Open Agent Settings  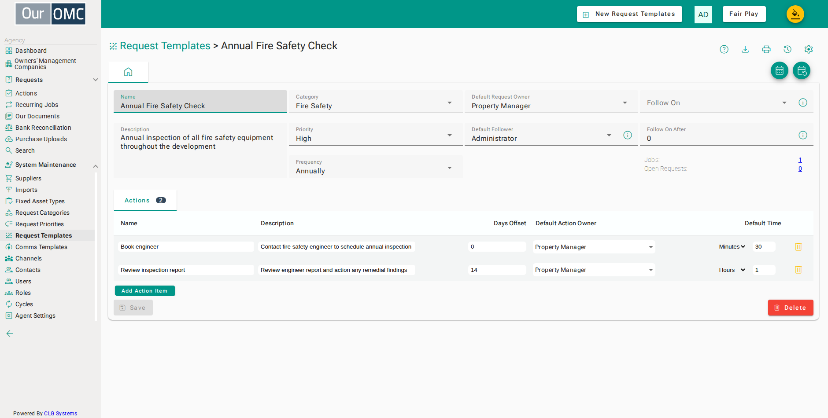click(x=35, y=315)
